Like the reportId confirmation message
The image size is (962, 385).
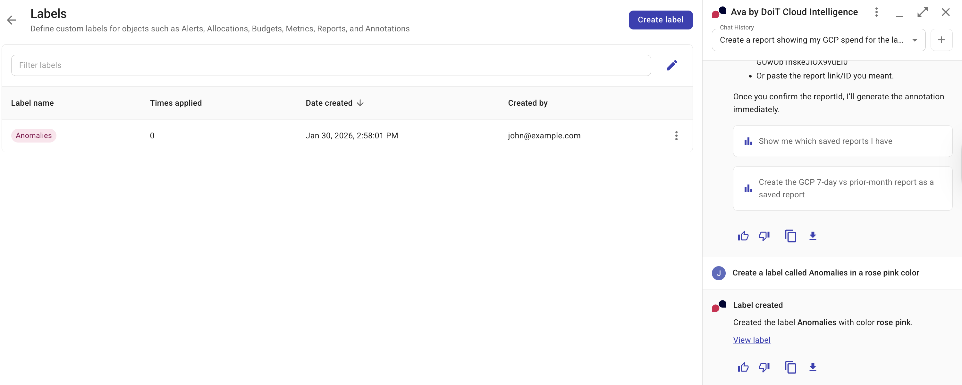743,236
